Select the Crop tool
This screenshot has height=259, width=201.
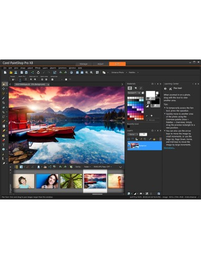[4, 103]
